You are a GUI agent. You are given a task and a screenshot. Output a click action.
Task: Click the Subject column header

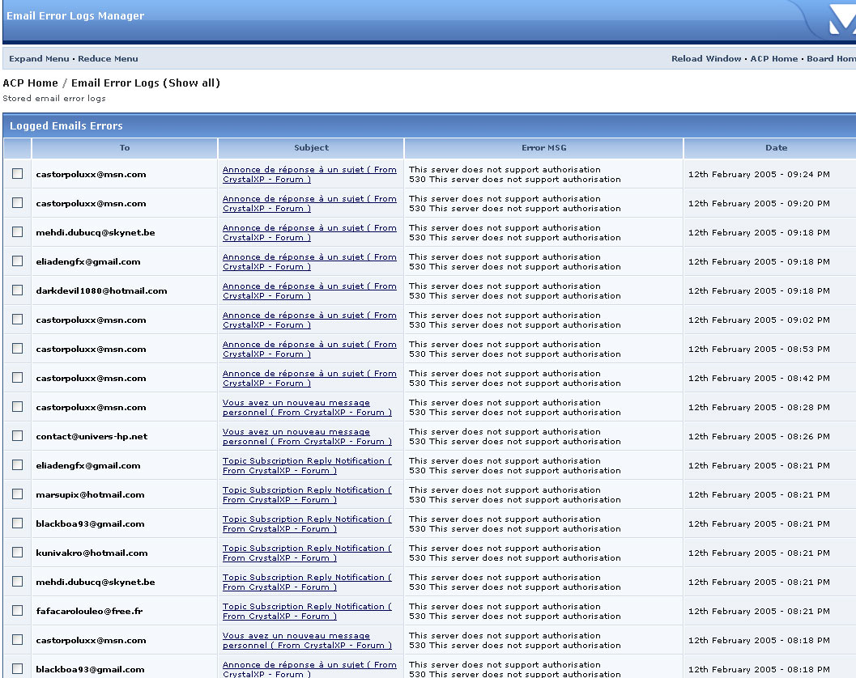click(x=311, y=148)
